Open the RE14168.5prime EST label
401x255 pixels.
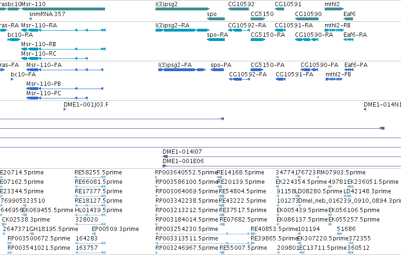tap(240, 173)
